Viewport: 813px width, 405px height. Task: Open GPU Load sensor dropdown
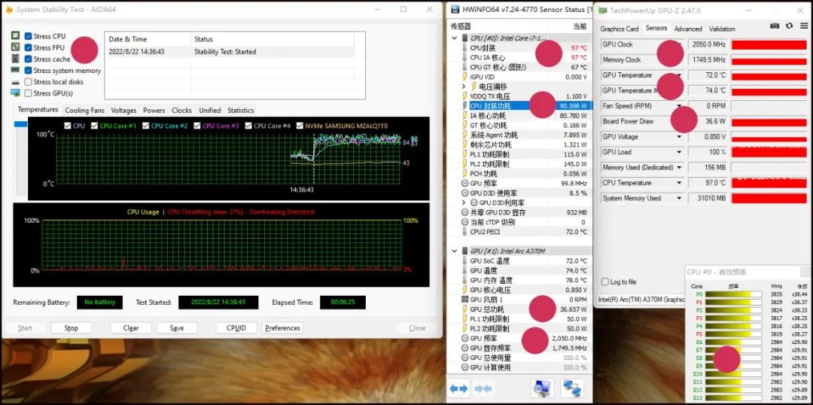679,152
